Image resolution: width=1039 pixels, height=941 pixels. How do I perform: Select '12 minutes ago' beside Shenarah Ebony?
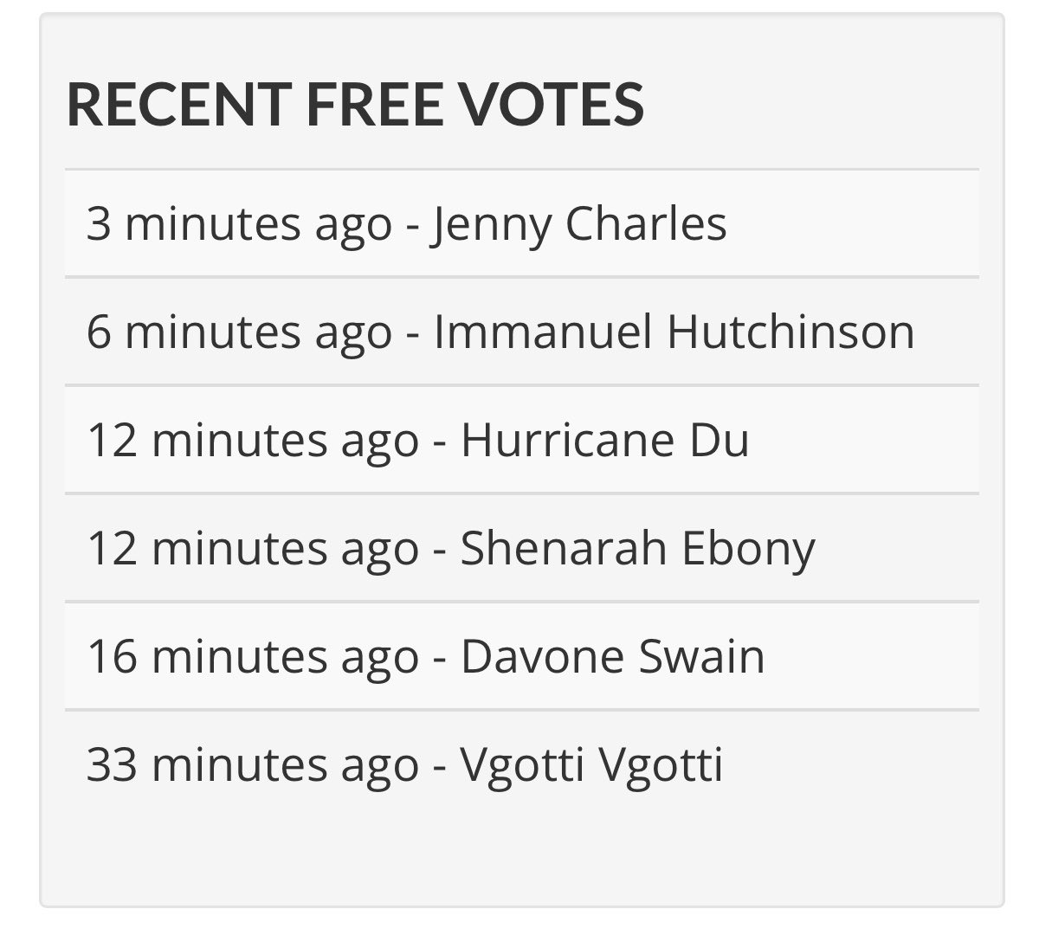[253, 550]
